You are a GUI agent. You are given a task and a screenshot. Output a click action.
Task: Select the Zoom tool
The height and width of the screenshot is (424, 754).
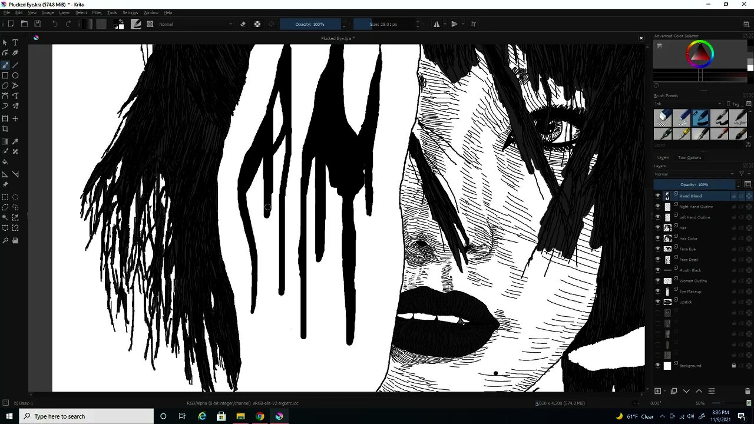point(5,240)
